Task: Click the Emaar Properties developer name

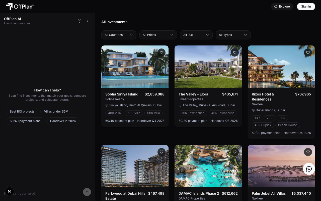Action: coord(191,99)
